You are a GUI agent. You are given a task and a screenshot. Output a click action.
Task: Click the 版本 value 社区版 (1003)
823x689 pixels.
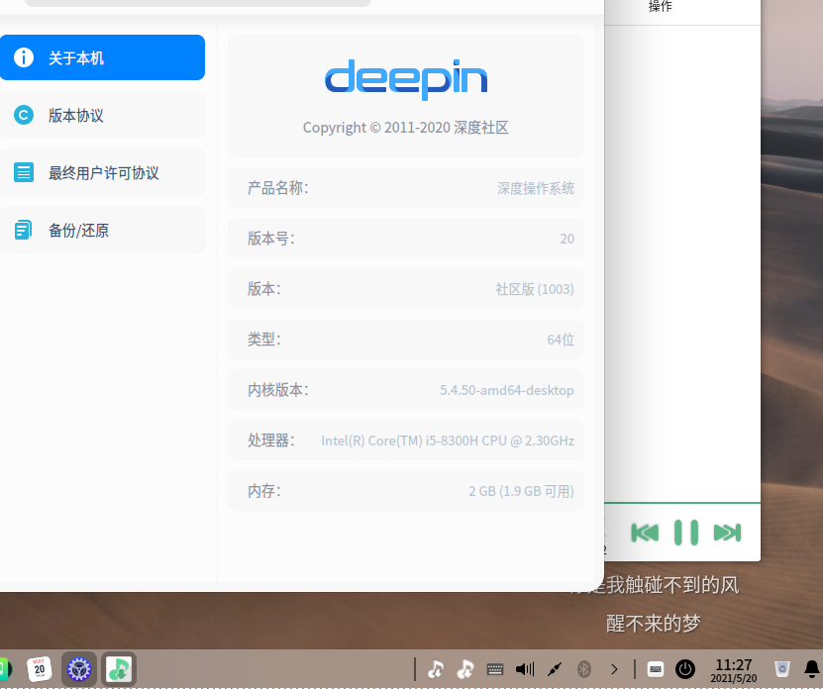[535, 289]
